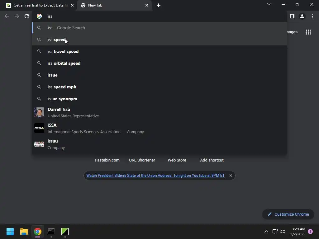
Task: Choose iss - Google Search suggestion
Action: click(x=159, y=28)
